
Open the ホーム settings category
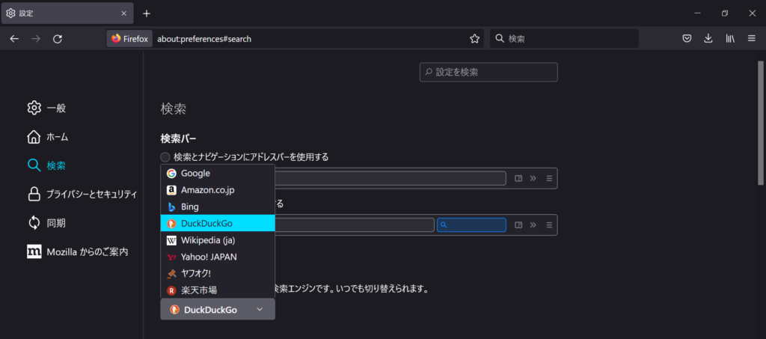47,137
